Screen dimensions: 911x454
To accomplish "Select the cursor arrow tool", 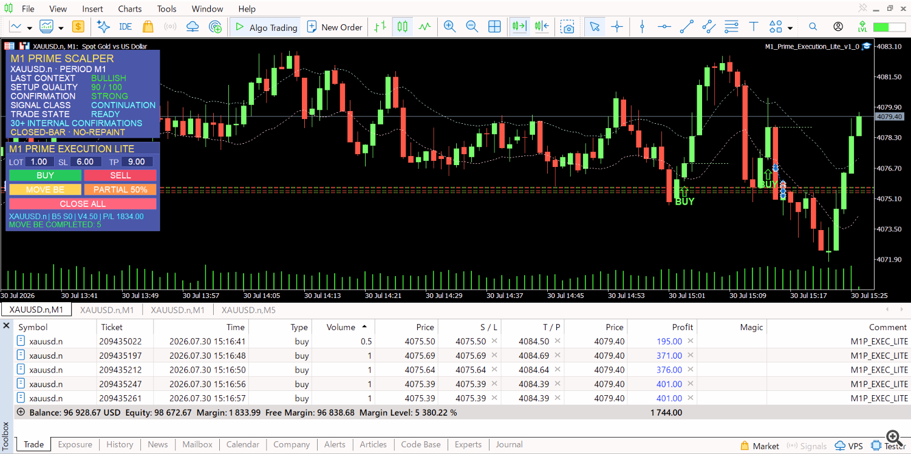I will (595, 27).
